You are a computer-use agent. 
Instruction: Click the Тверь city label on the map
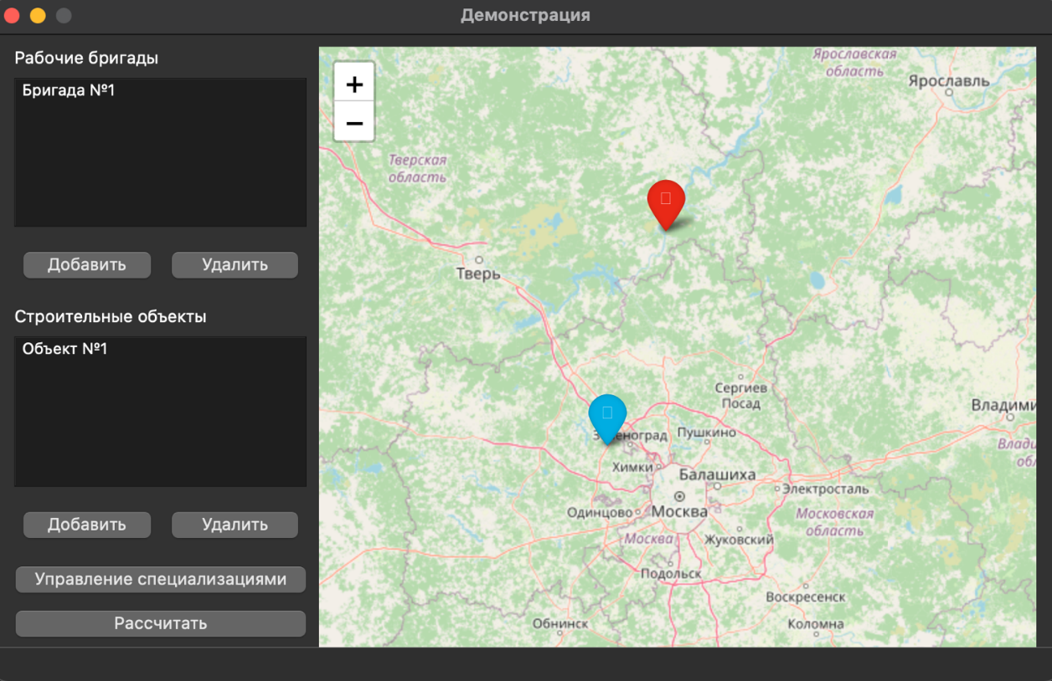point(477,274)
